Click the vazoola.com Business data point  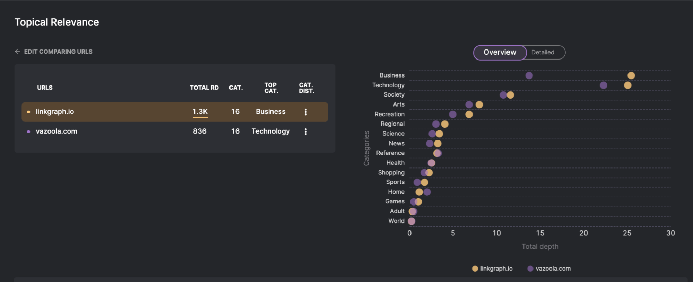pyautogui.click(x=529, y=75)
